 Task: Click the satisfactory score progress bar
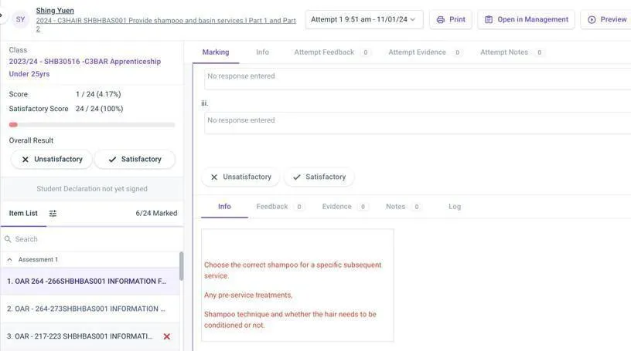[92, 124]
